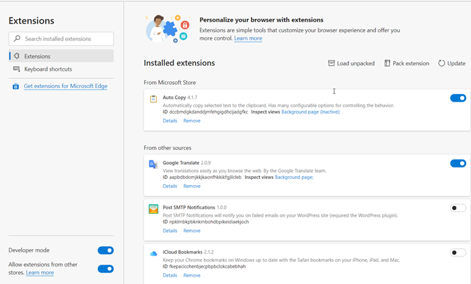Click the iCloud Bookmarks cloud icon

[x=153, y=254]
